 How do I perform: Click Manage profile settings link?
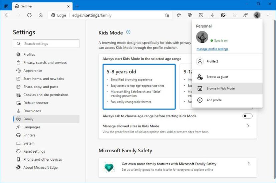click(x=212, y=49)
